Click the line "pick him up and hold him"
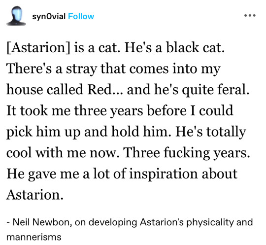 pos(126,132)
